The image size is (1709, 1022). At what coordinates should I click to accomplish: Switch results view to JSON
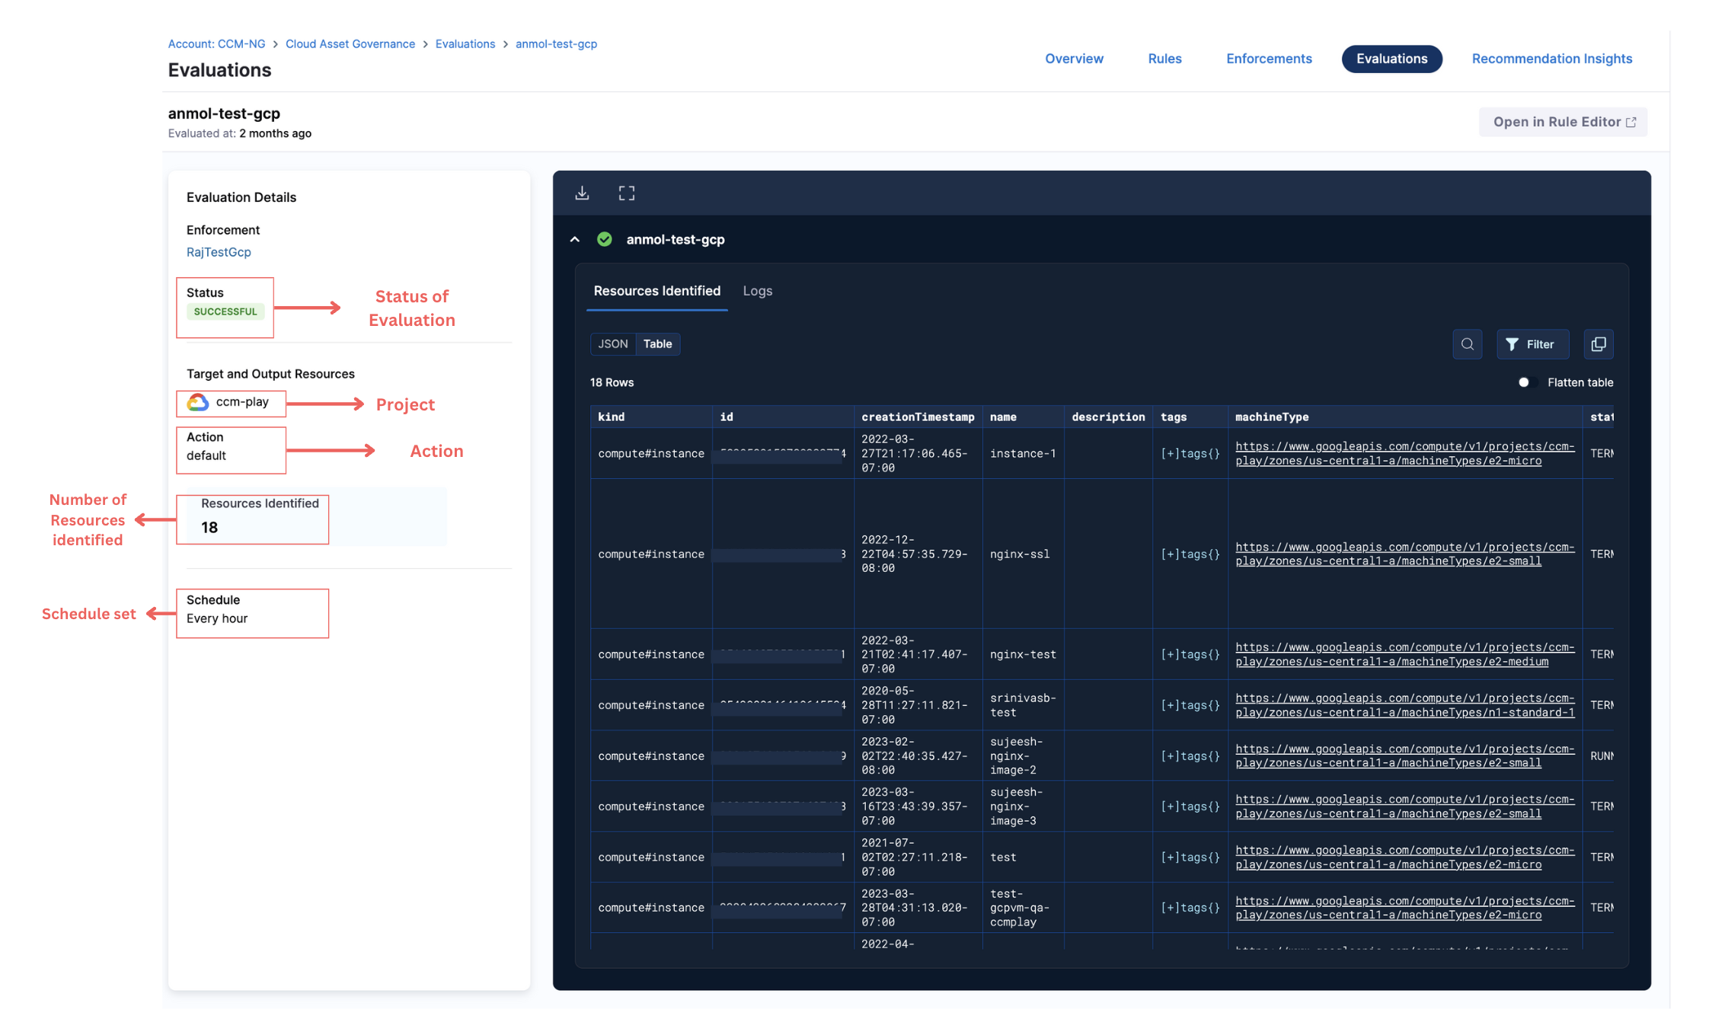click(x=612, y=344)
